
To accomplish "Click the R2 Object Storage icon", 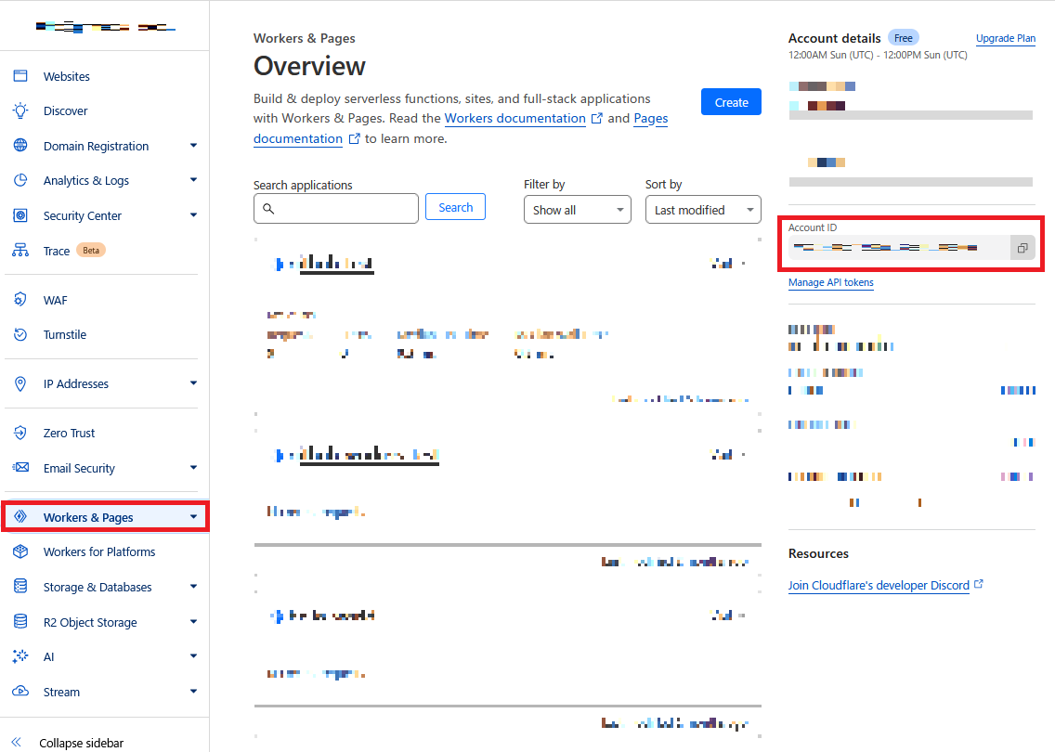I will [x=20, y=621].
